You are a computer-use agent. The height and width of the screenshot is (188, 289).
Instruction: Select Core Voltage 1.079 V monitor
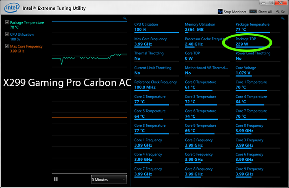[x=258, y=71]
